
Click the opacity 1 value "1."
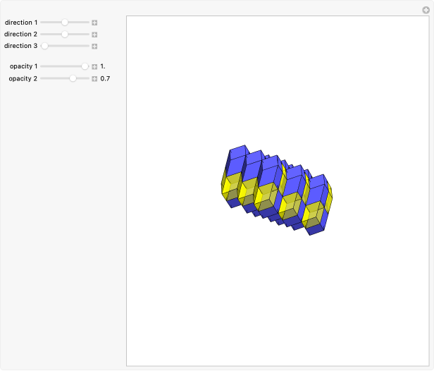tap(103, 66)
